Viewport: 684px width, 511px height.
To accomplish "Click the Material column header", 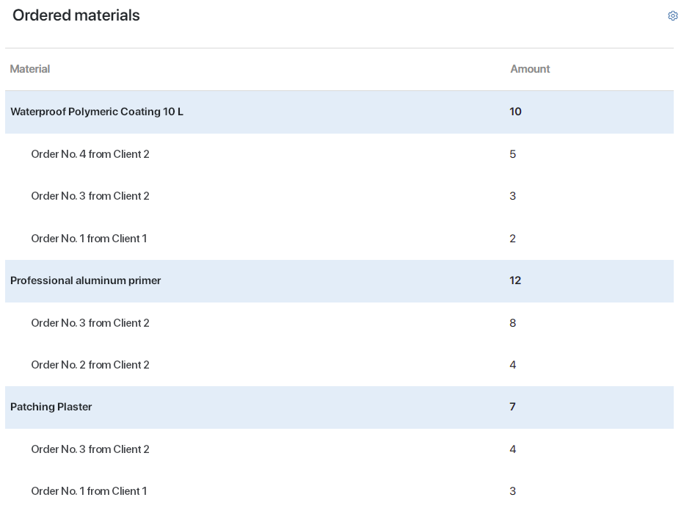I will tap(30, 69).
